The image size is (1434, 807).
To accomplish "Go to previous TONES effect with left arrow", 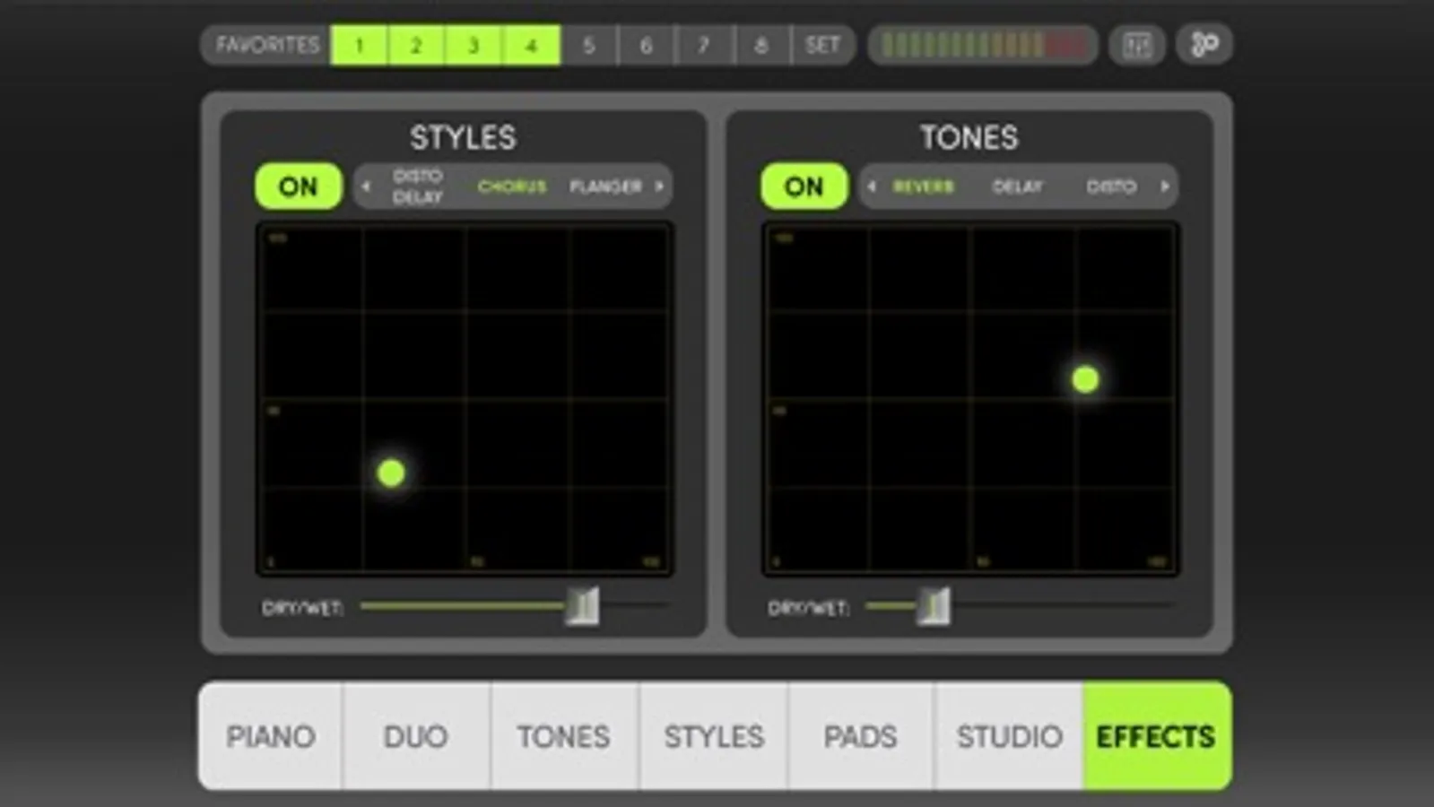I will [x=872, y=187].
